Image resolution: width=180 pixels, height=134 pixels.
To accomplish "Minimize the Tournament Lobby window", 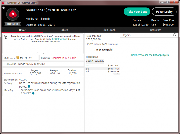I will click(x=162, y=2).
